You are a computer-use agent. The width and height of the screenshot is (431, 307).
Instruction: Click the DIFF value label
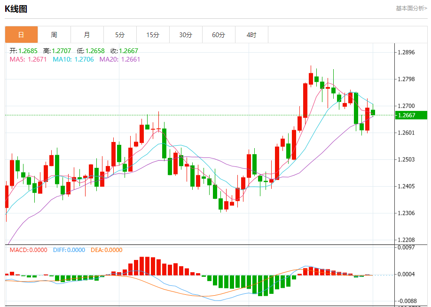pos(69,250)
